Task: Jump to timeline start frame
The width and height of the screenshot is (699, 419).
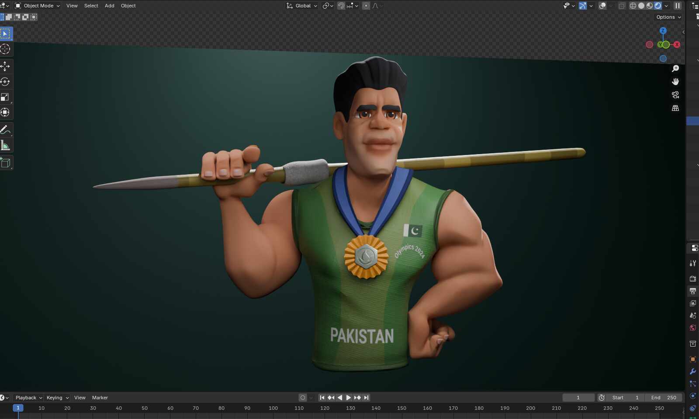Action: 322,398
